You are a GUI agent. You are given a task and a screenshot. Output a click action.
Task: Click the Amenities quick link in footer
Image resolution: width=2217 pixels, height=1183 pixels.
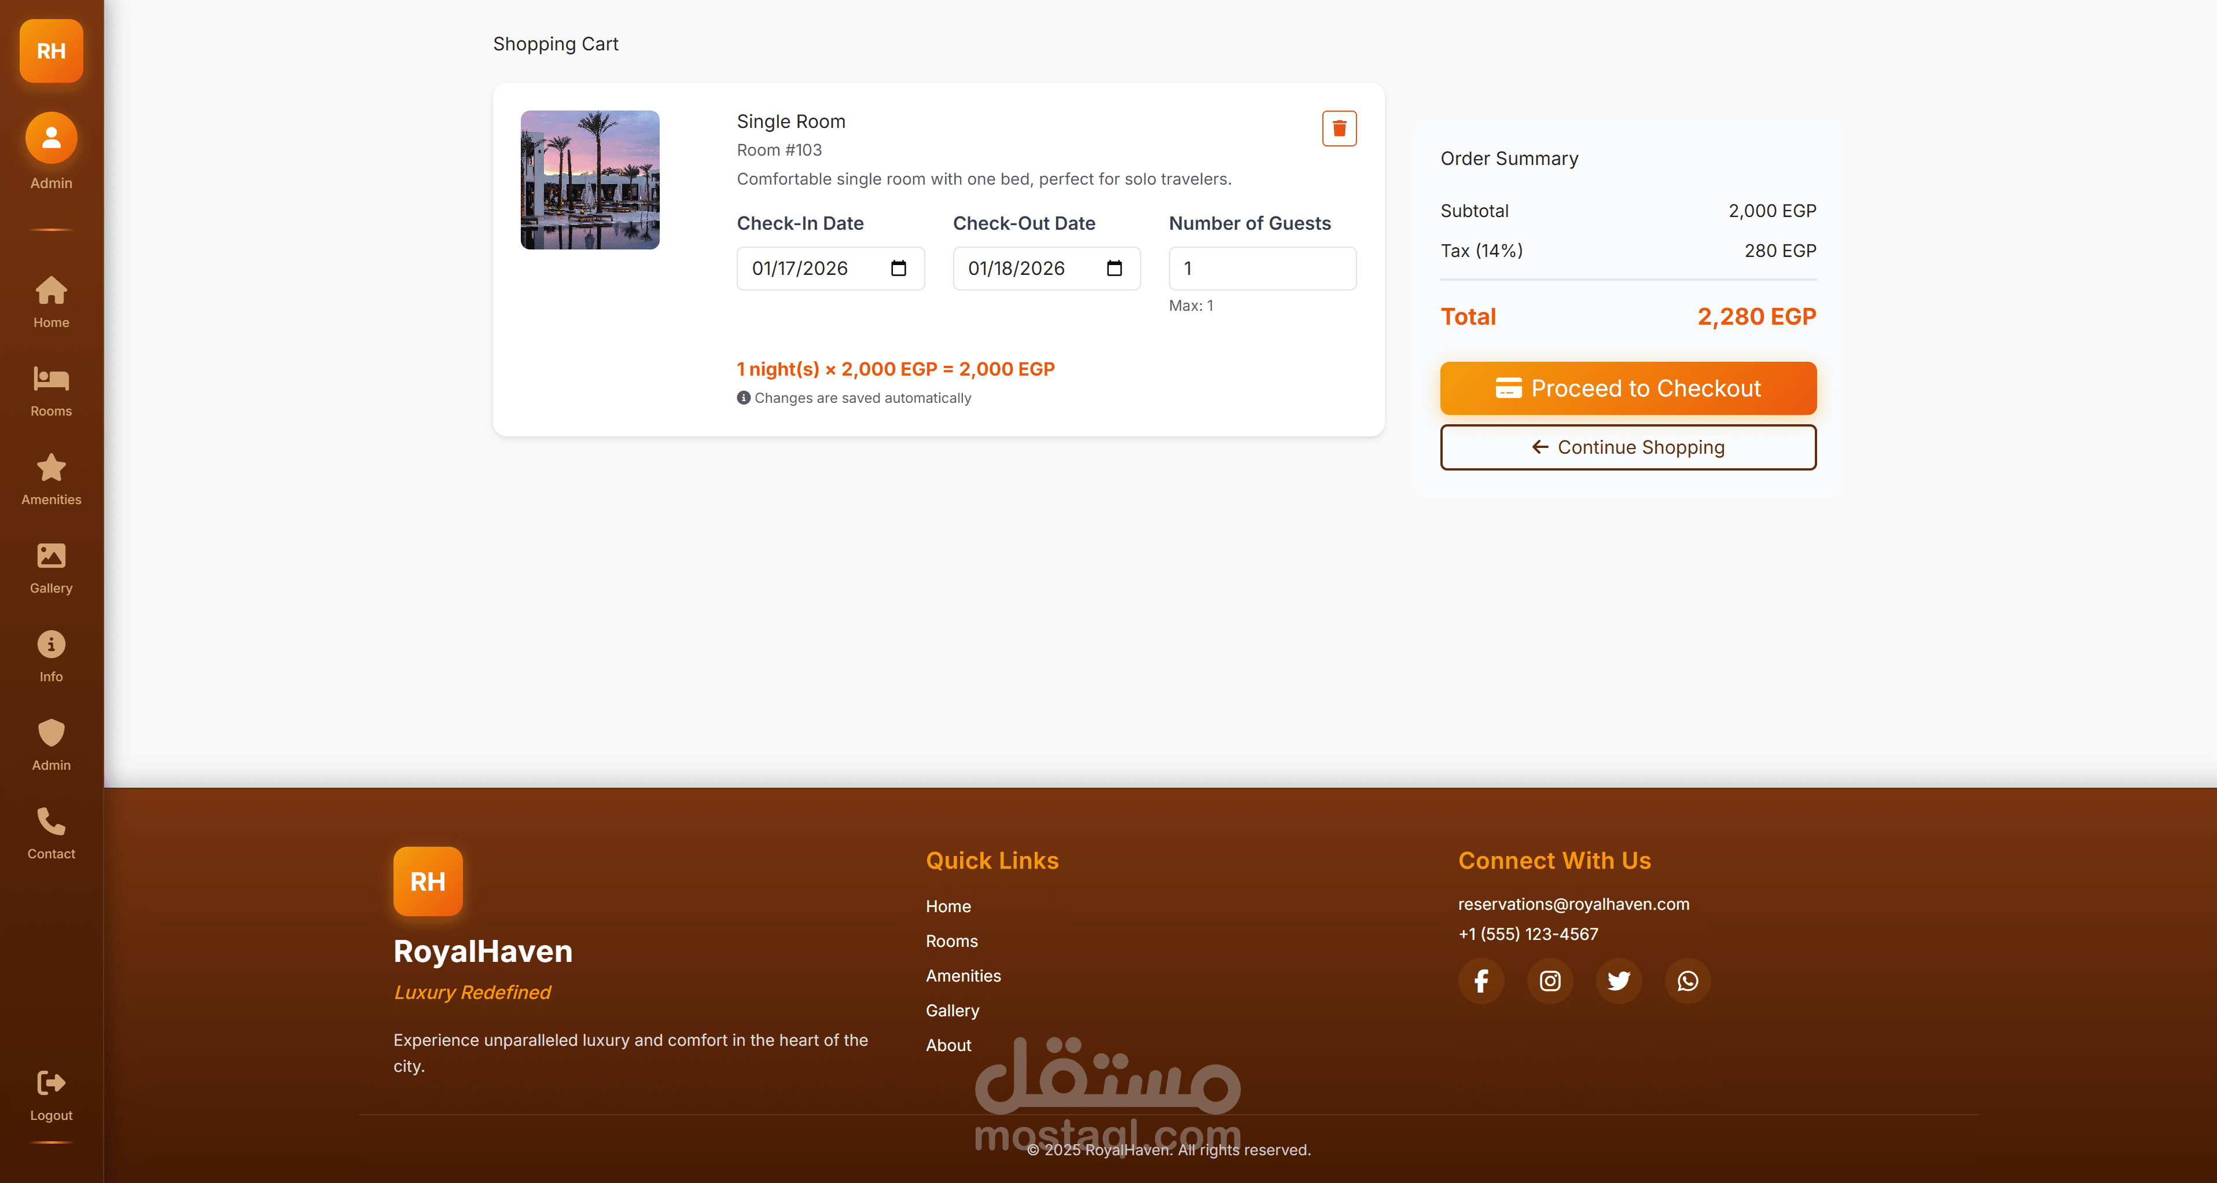point(963,975)
